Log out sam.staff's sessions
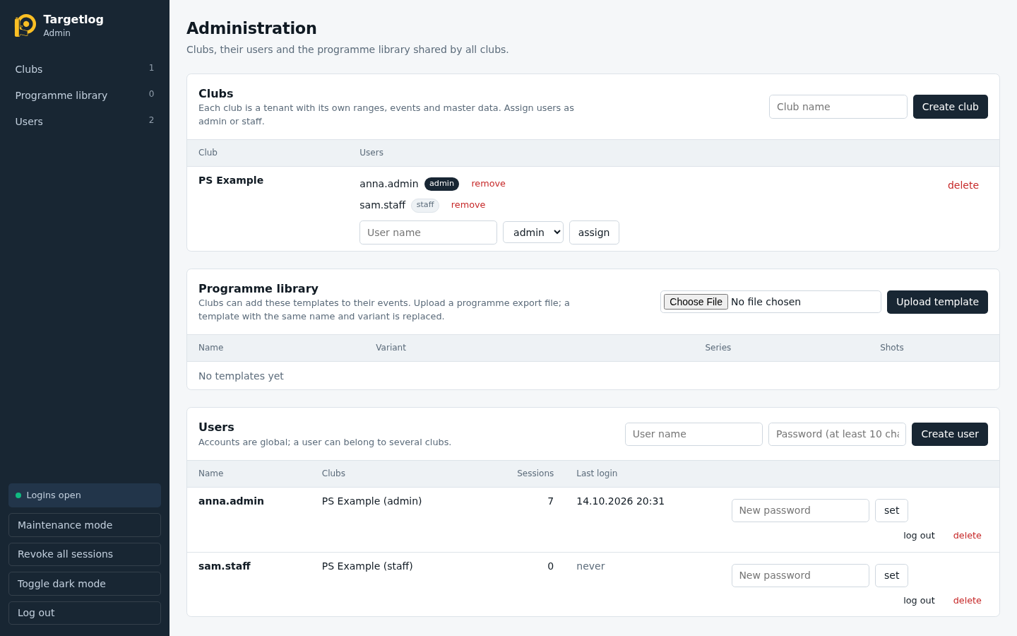 point(919,601)
